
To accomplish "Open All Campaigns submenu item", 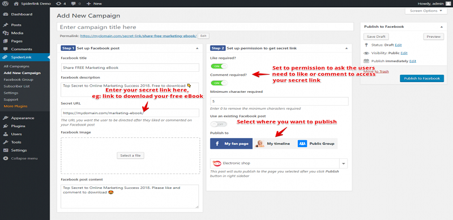I will (x=16, y=66).
